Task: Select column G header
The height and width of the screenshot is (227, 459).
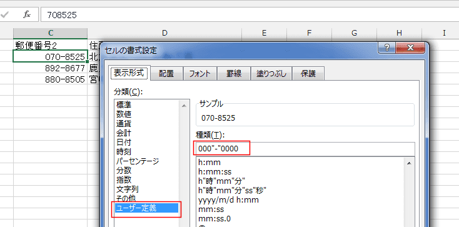Action: [x=354, y=33]
